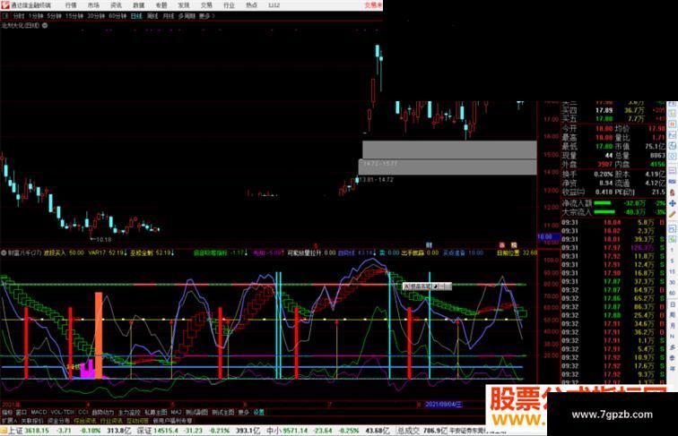Click the icon left of 分时 tab
Image resolution: width=678 pixels, height=436 pixels.
pyautogui.click(x=5, y=16)
